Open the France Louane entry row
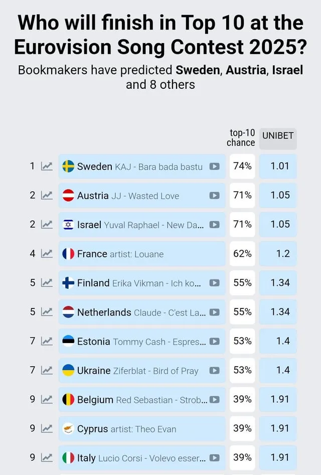The image size is (321, 475). coord(142,254)
